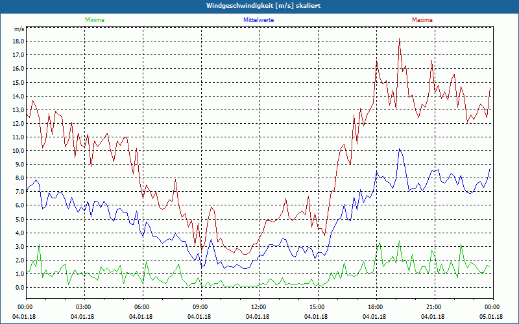519x324 pixels.
Task: Click the 15:00 time axis label
Action: 318,307
